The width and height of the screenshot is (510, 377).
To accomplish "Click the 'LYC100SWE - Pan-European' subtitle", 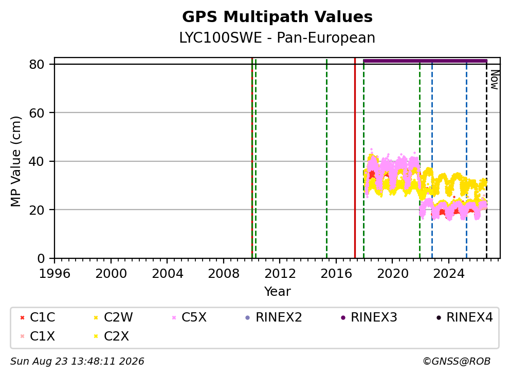I will 277,37.
